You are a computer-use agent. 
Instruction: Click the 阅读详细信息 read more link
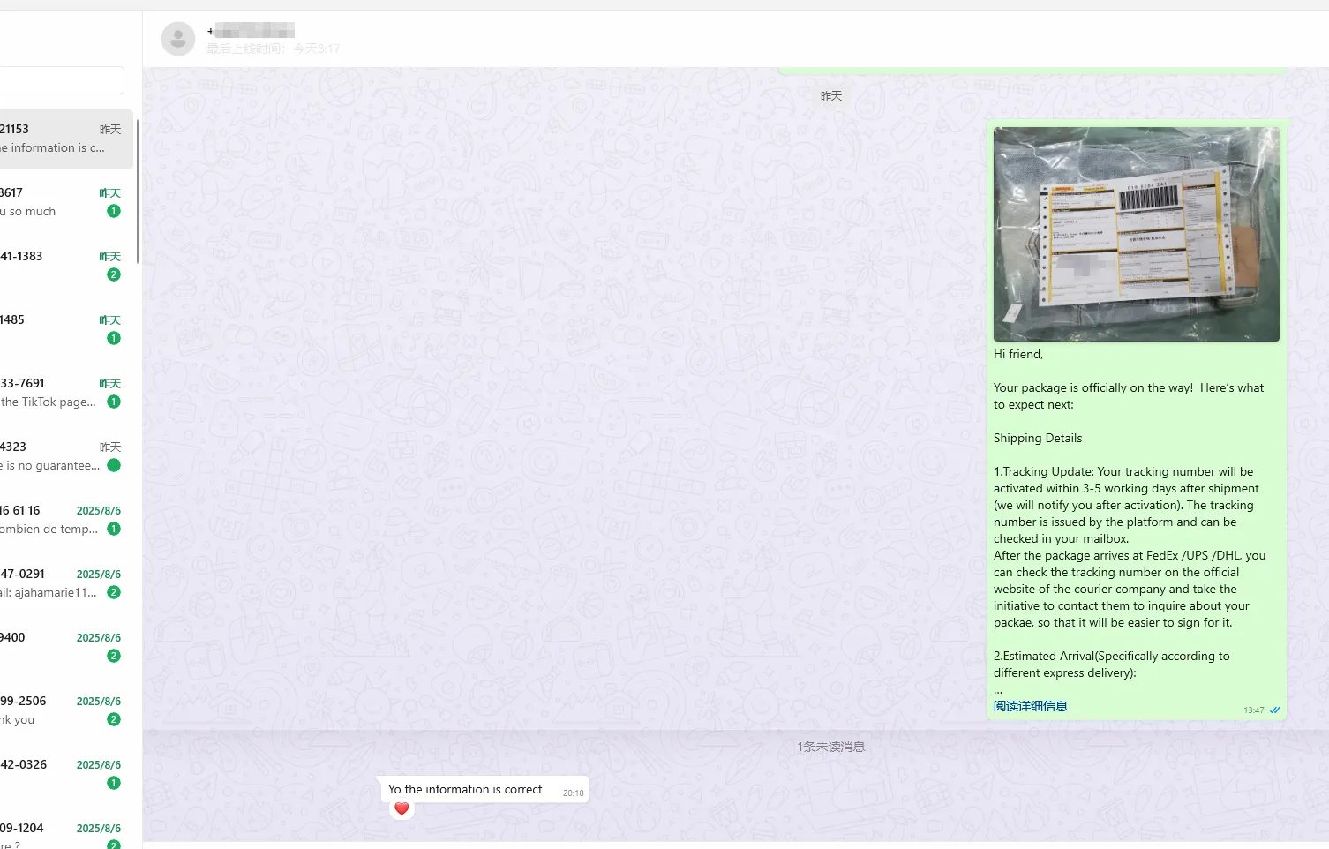click(1030, 706)
